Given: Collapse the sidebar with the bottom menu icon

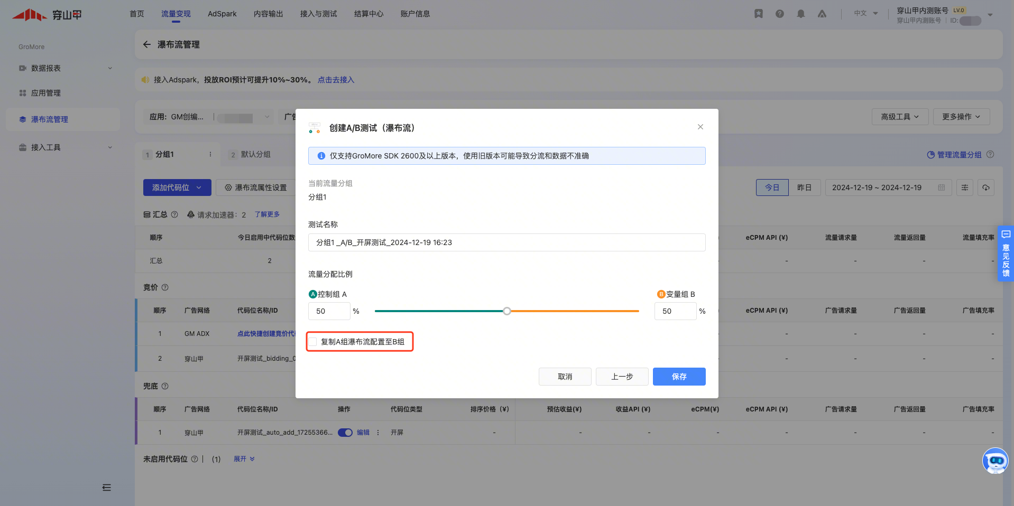Looking at the screenshot, I should pos(106,488).
